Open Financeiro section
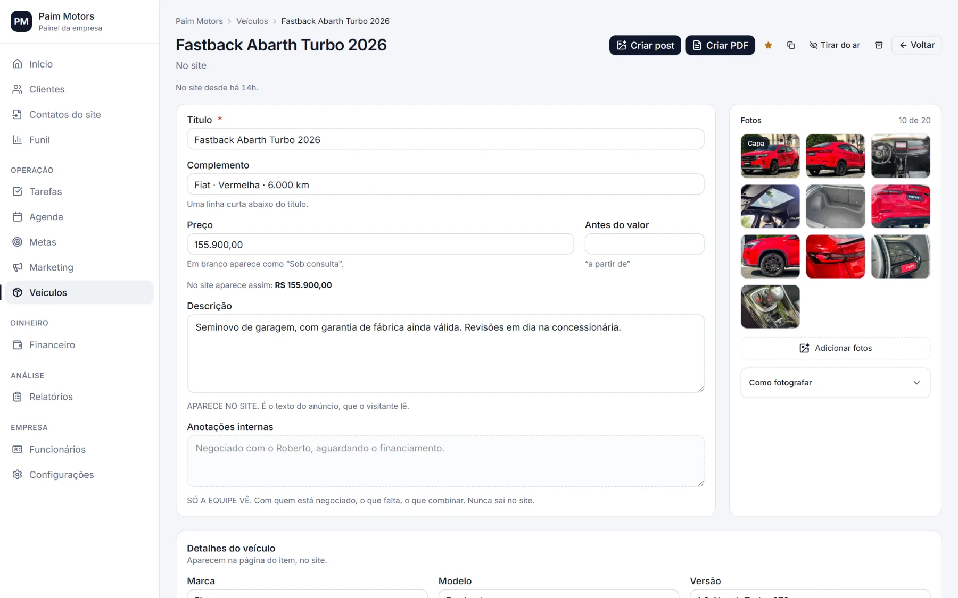958x598 pixels. (80, 345)
